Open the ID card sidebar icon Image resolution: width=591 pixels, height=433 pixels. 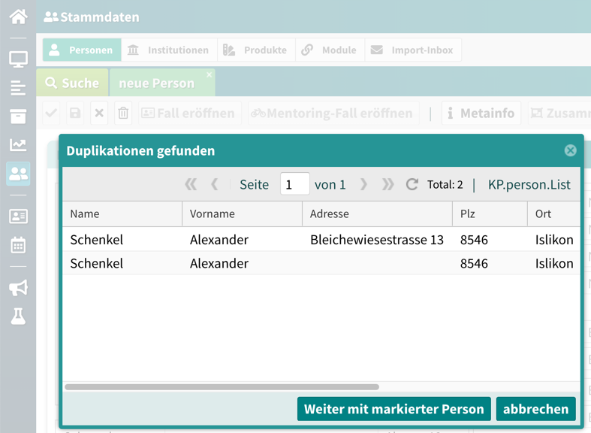click(18, 216)
